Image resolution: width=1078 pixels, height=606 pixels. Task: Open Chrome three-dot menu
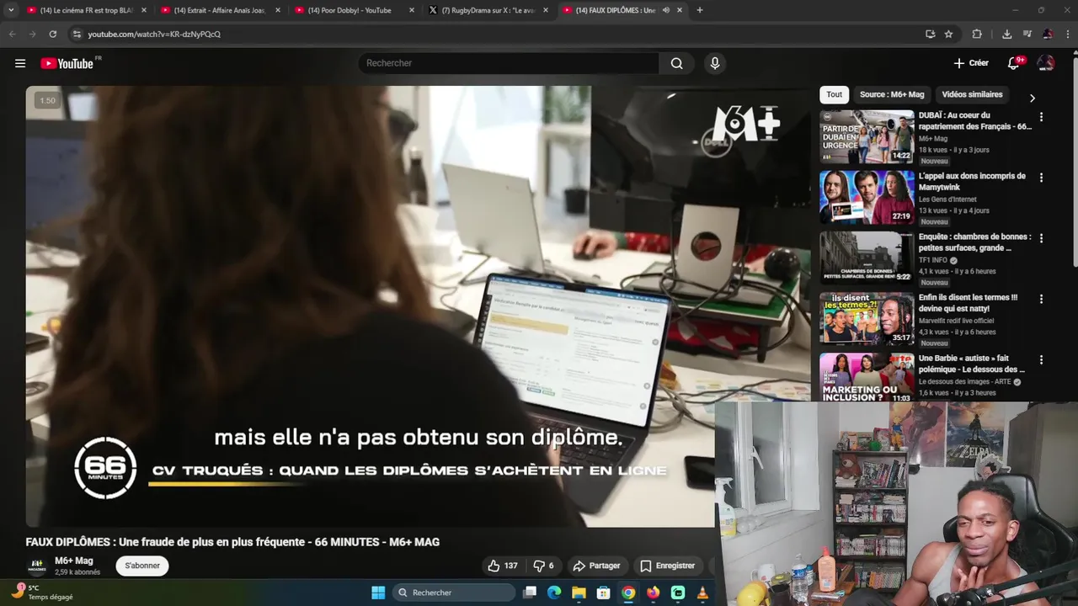click(x=1066, y=34)
